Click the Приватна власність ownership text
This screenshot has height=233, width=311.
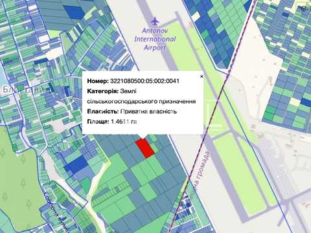(148, 111)
